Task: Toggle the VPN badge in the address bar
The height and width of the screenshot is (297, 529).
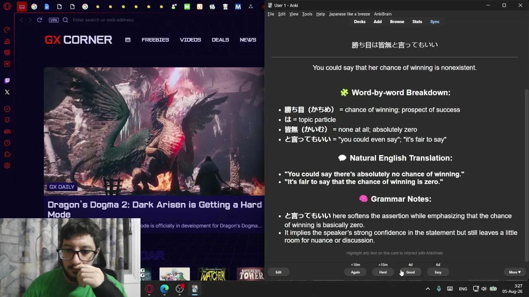Action: tap(53, 20)
